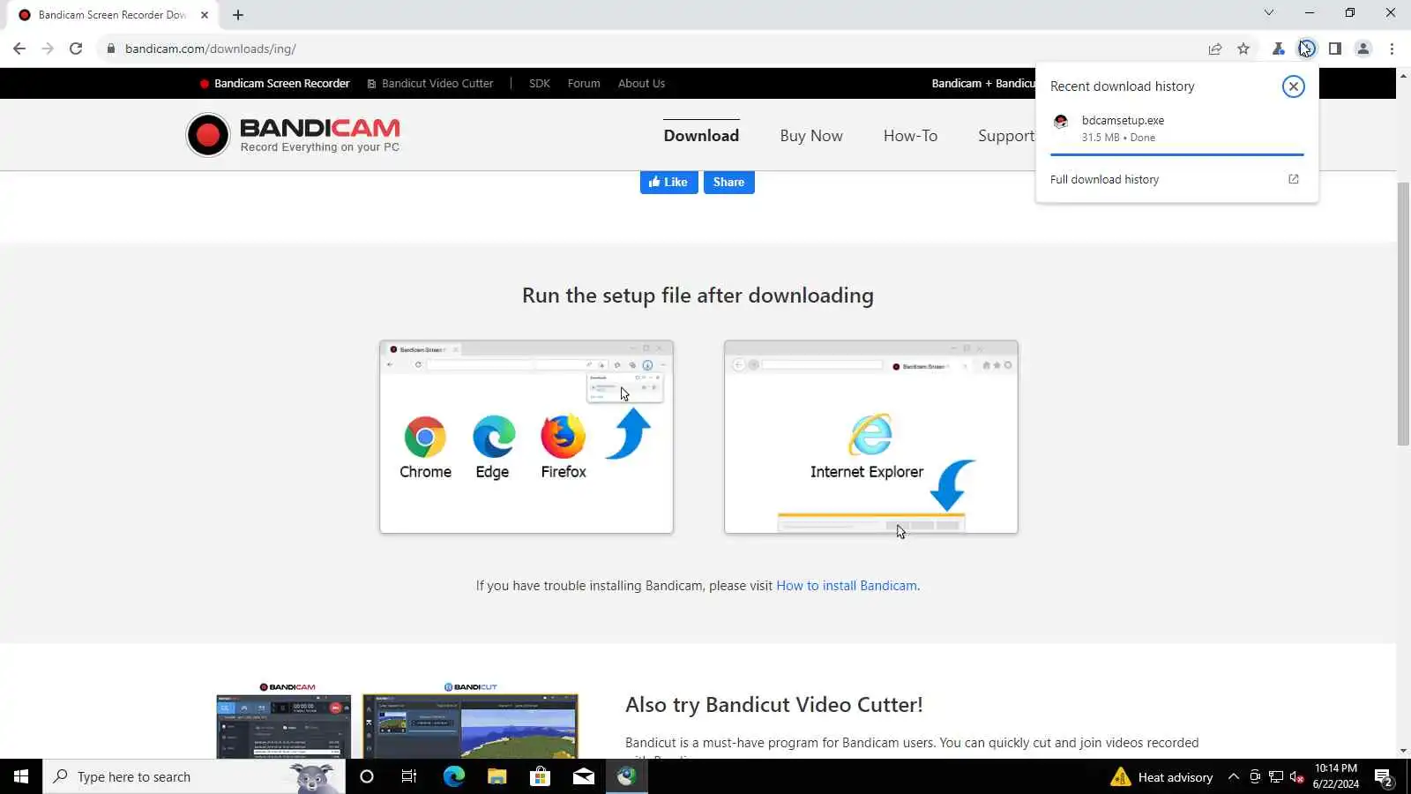
Task: Click the Chrome browser logo in the guide
Action: pyautogui.click(x=425, y=437)
